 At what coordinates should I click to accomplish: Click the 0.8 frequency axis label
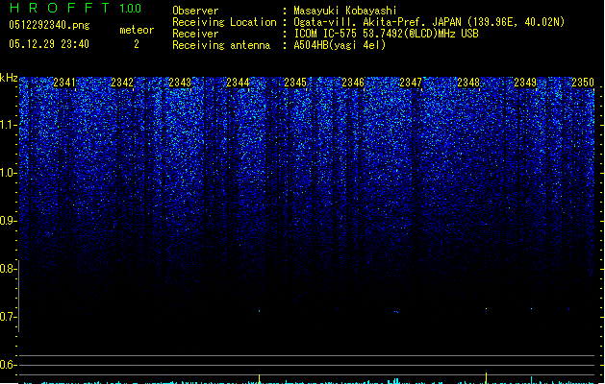pyautogui.click(x=8, y=269)
